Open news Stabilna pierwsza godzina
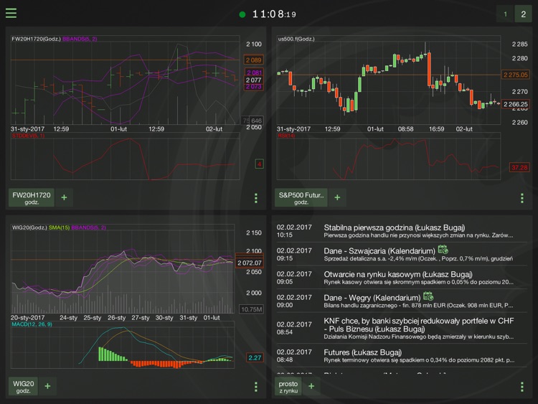538x404 pixels. (x=402, y=231)
